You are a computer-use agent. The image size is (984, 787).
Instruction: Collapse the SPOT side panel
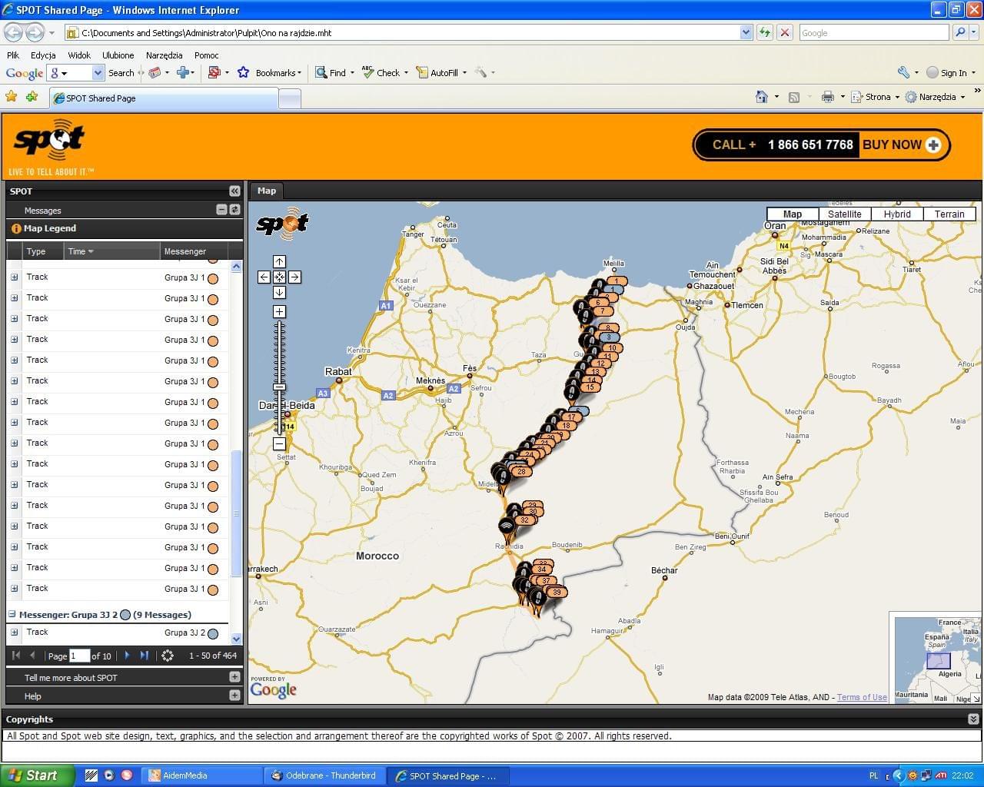point(234,191)
